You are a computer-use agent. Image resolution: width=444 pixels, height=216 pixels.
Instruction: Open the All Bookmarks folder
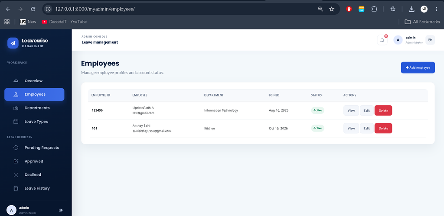point(422,22)
